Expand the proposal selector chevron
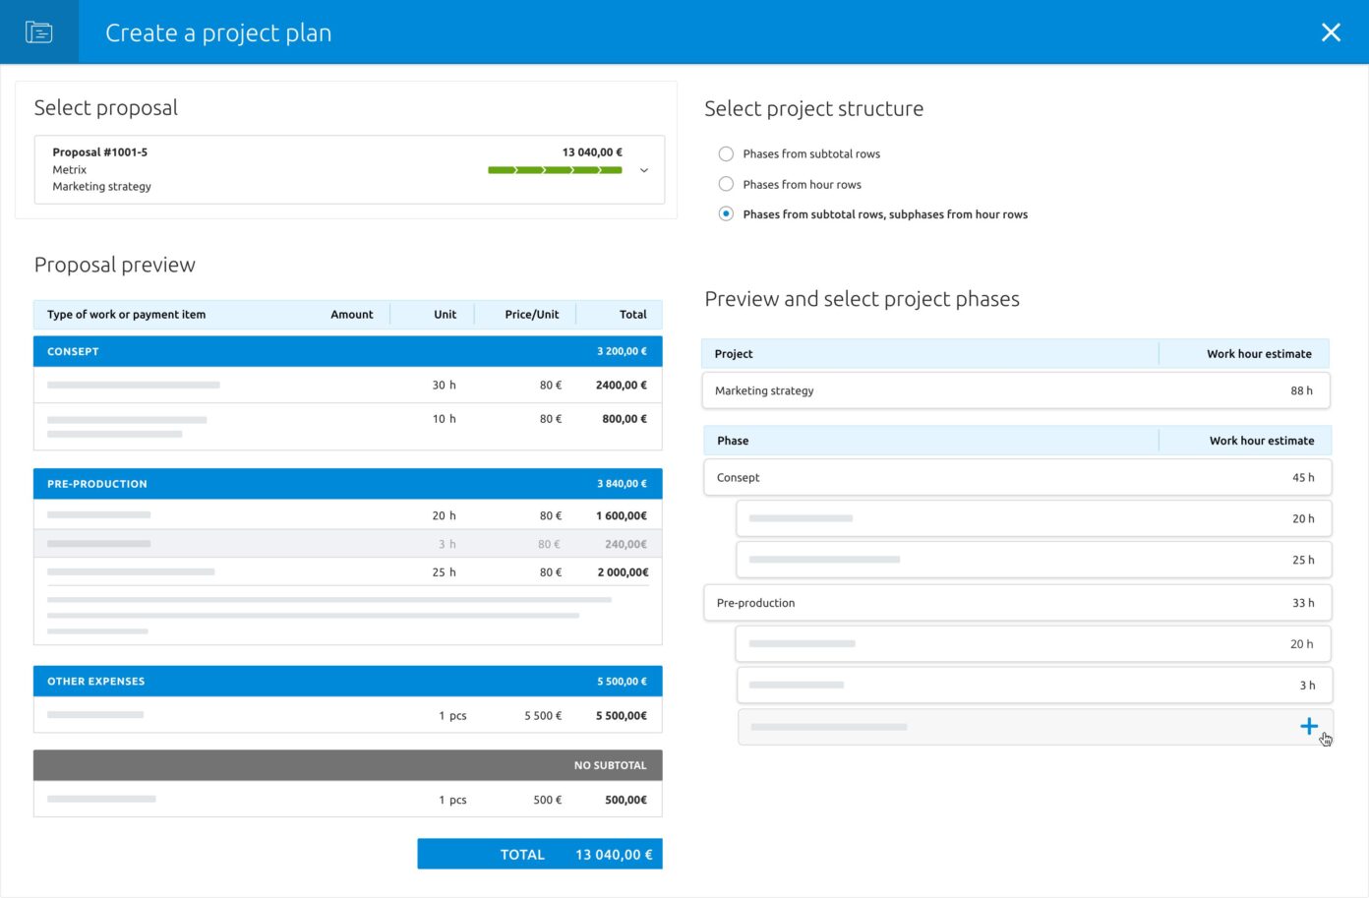The image size is (1369, 898). 644,170
